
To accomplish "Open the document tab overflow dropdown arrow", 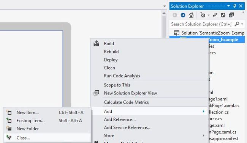I will point(165,6).
